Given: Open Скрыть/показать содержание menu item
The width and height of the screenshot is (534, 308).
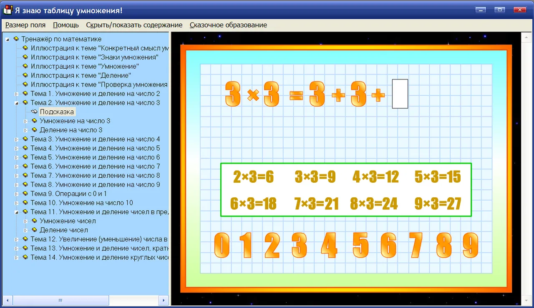Looking at the screenshot, I should click(x=134, y=25).
